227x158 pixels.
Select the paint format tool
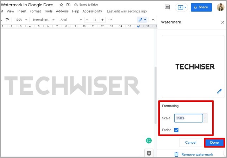(x=7, y=20)
